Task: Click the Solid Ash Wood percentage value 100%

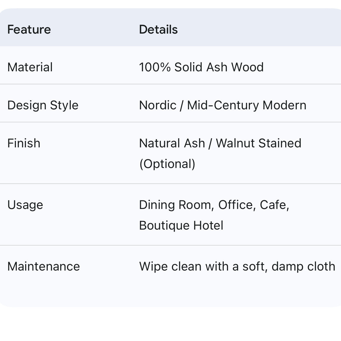Action: (x=155, y=67)
